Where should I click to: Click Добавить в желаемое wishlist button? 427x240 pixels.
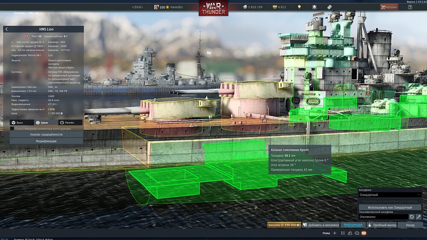(x=321, y=225)
